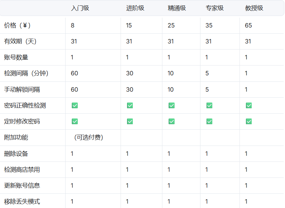Click 定时修改密码 checkmark under 教授级
This screenshot has width=285, height=208.
(249, 121)
